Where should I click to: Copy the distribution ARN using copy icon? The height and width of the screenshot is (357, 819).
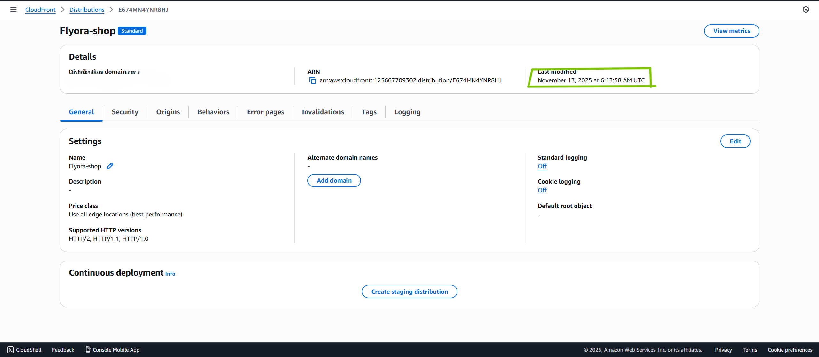(312, 80)
